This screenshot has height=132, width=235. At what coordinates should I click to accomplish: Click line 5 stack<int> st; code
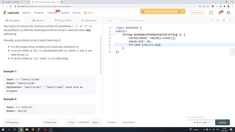140,41
